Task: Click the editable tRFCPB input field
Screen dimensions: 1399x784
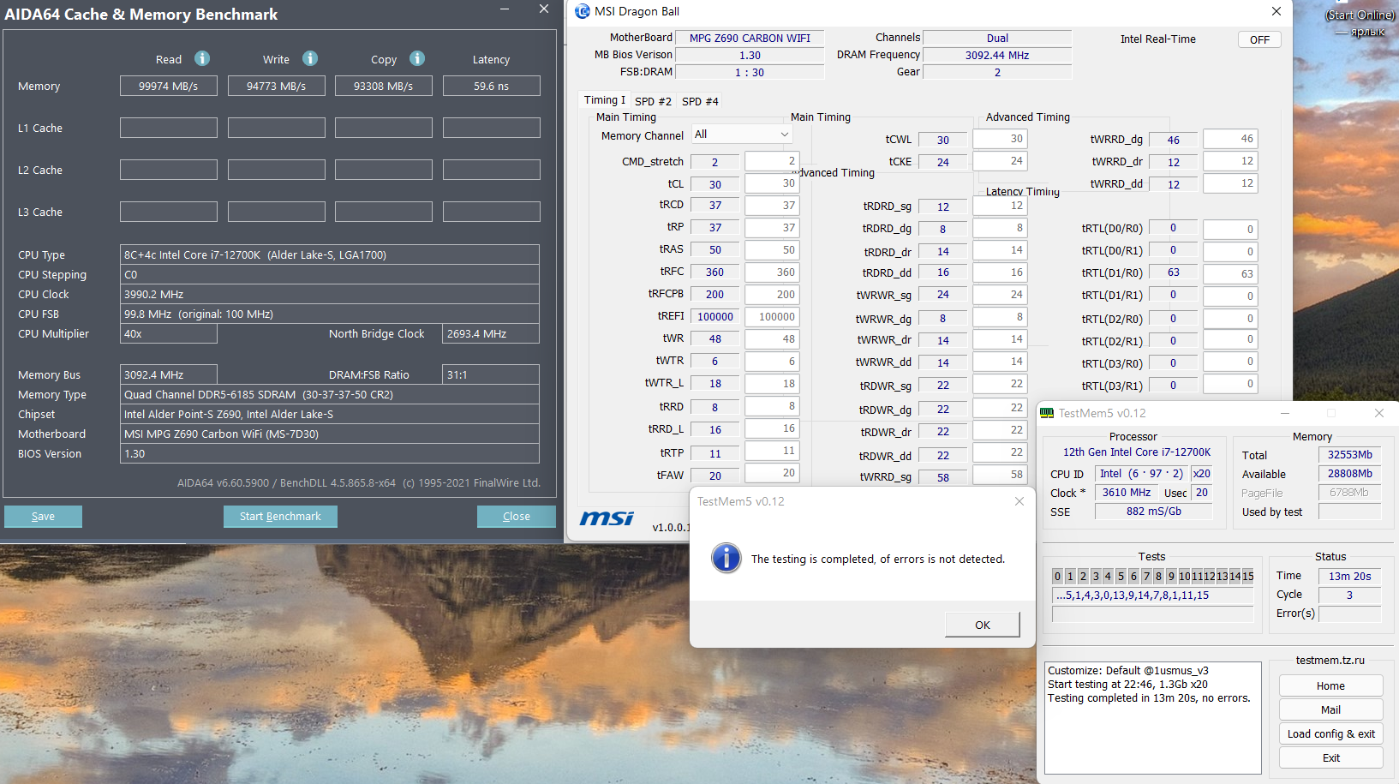Action: point(772,295)
